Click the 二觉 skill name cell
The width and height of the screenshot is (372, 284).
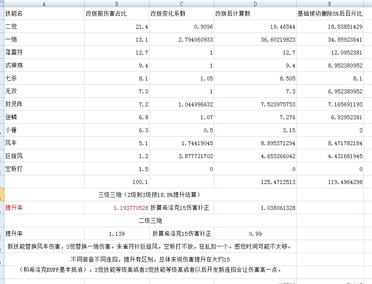(44, 27)
